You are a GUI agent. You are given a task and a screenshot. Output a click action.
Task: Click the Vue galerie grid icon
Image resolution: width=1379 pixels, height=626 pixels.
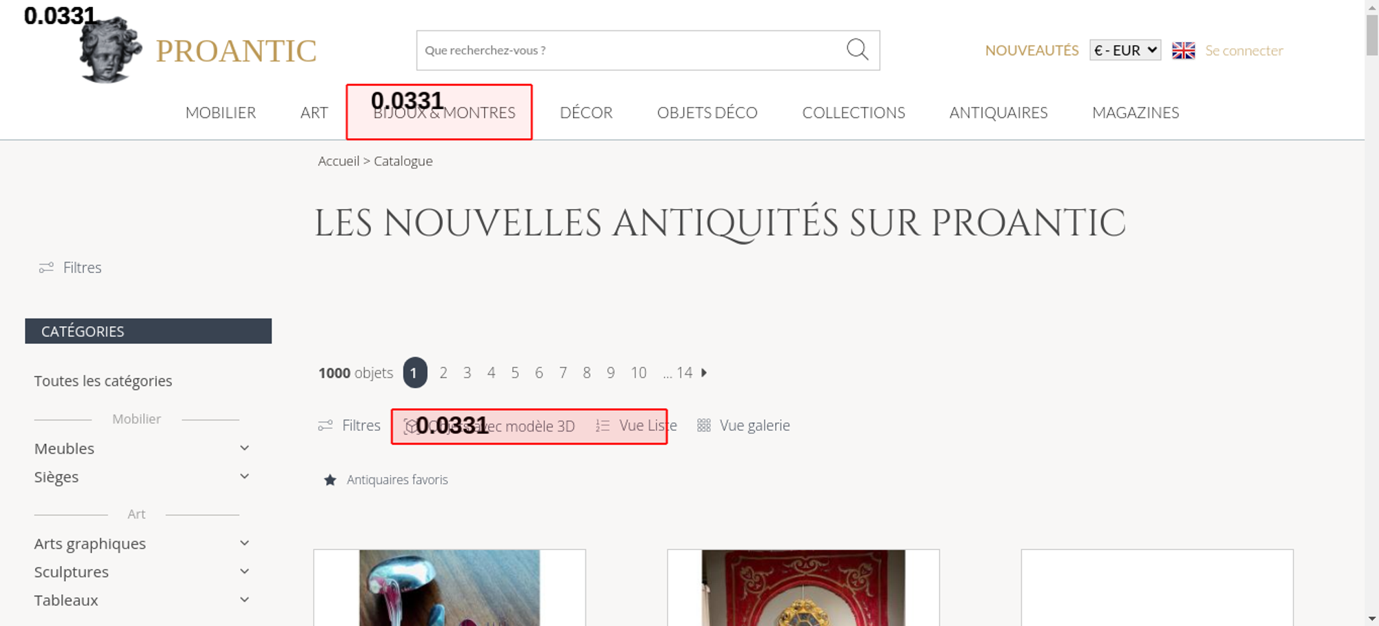point(703,425)
